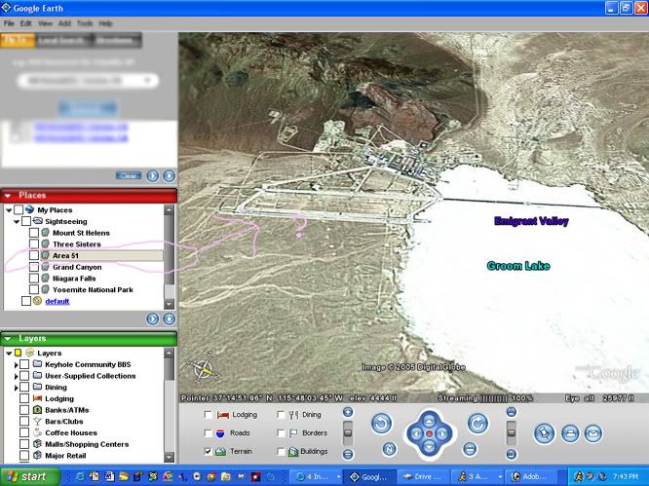Check Bars/Clubs in the Layers panel

pyautogui.click(x=24, y=422)
